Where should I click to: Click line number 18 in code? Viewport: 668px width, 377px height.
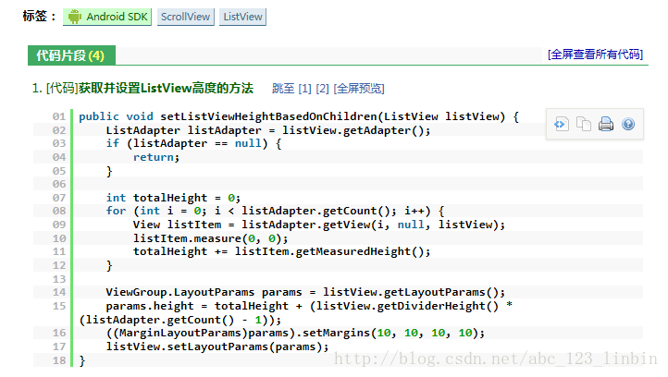click(59, 360)
